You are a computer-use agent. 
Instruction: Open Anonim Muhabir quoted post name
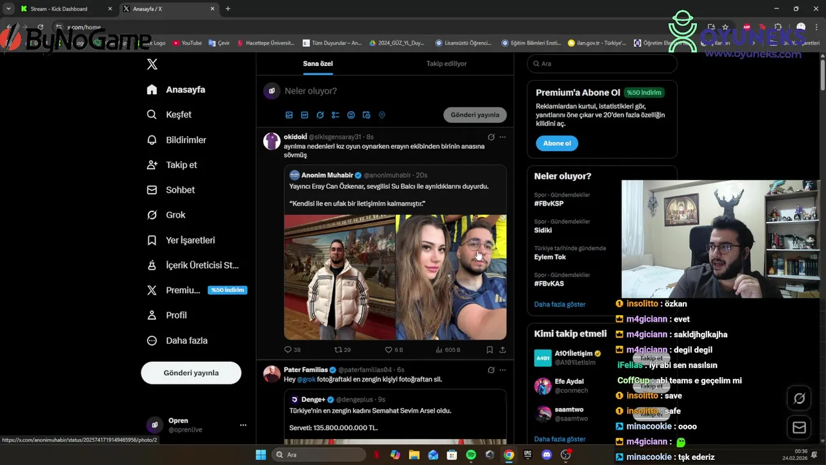(327, 175)
